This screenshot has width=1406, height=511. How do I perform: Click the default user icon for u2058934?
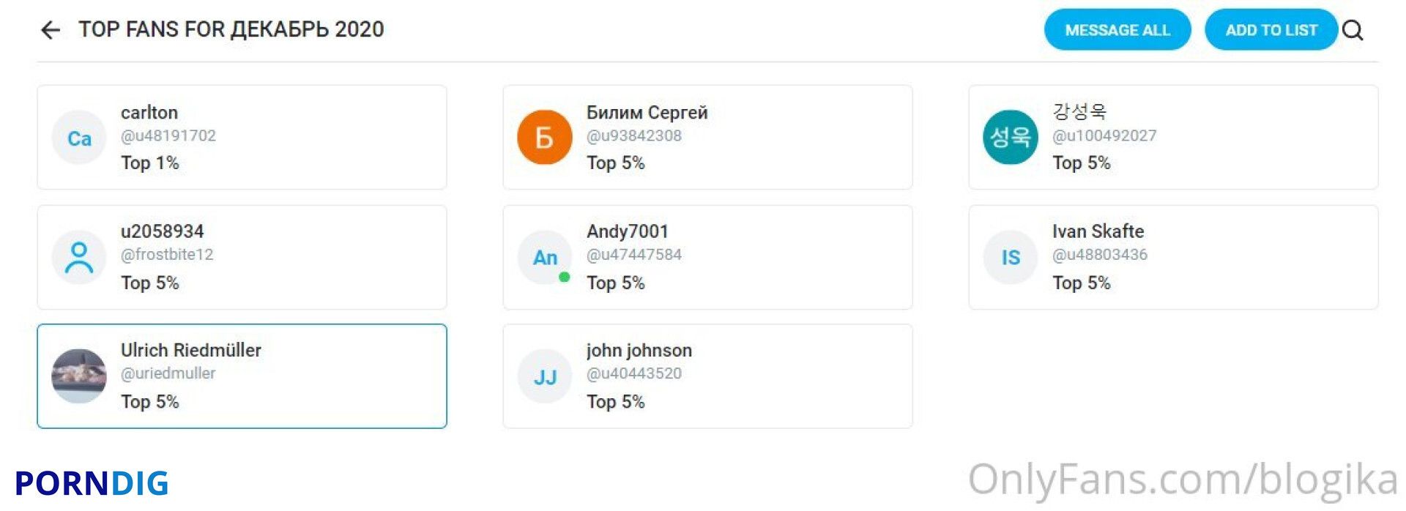click(79, 257)
